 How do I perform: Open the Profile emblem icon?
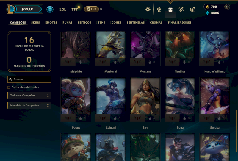coord(148,10)
